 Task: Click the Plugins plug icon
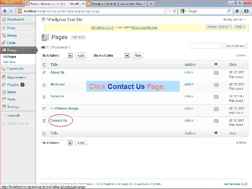[4, 85]
